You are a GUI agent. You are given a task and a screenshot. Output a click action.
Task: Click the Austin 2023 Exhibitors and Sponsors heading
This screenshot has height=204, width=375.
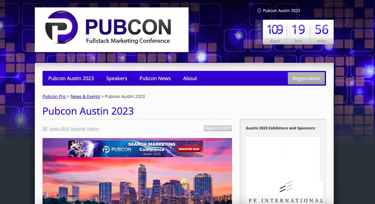pos(281,128)
